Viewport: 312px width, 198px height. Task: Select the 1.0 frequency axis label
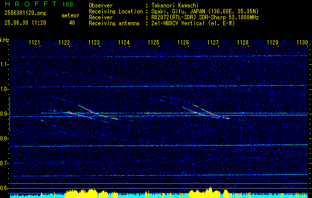pyautogui.click(x=3, y=89)
